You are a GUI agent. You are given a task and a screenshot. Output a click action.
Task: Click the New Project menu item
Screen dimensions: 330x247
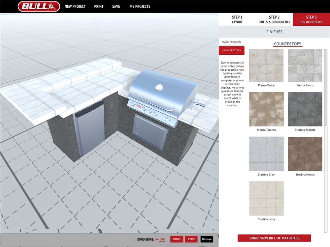coord(75,6)
